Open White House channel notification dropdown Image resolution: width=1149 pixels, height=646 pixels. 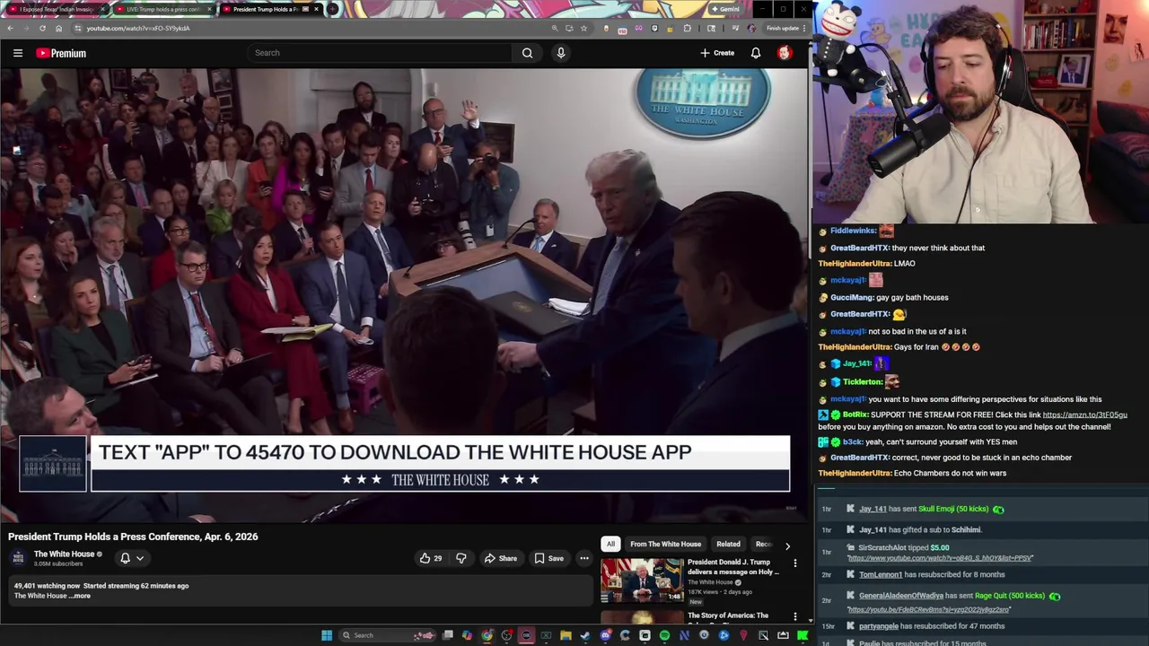tap(131, 558)
